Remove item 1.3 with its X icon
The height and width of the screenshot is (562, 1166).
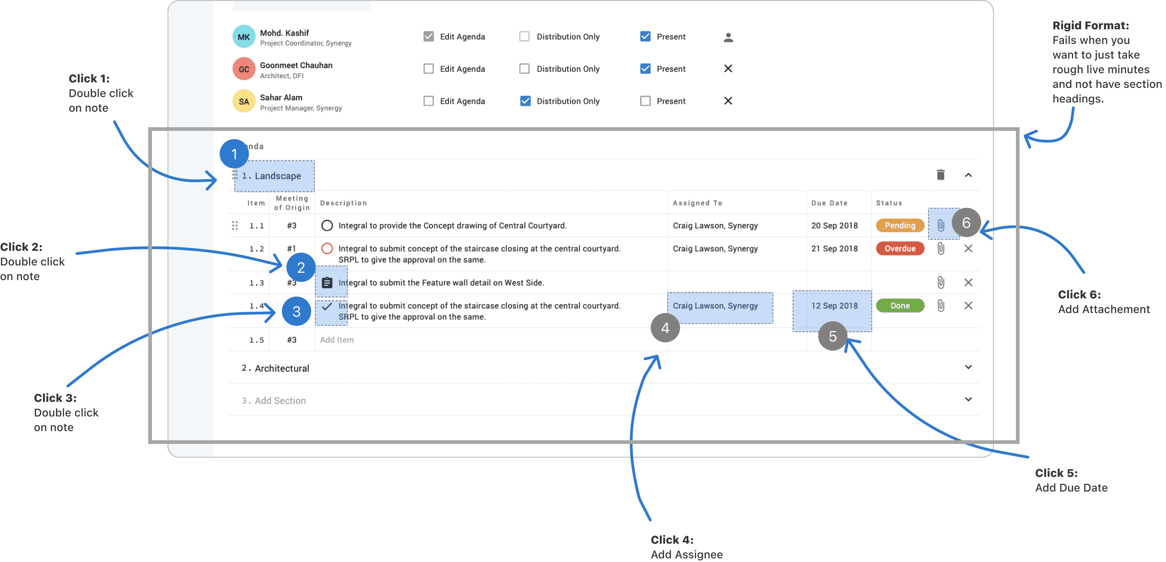tap(968, 282)
